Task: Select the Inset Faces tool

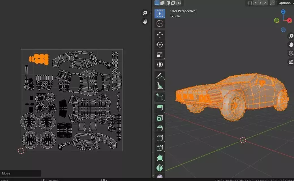Action: pos(160,118)
